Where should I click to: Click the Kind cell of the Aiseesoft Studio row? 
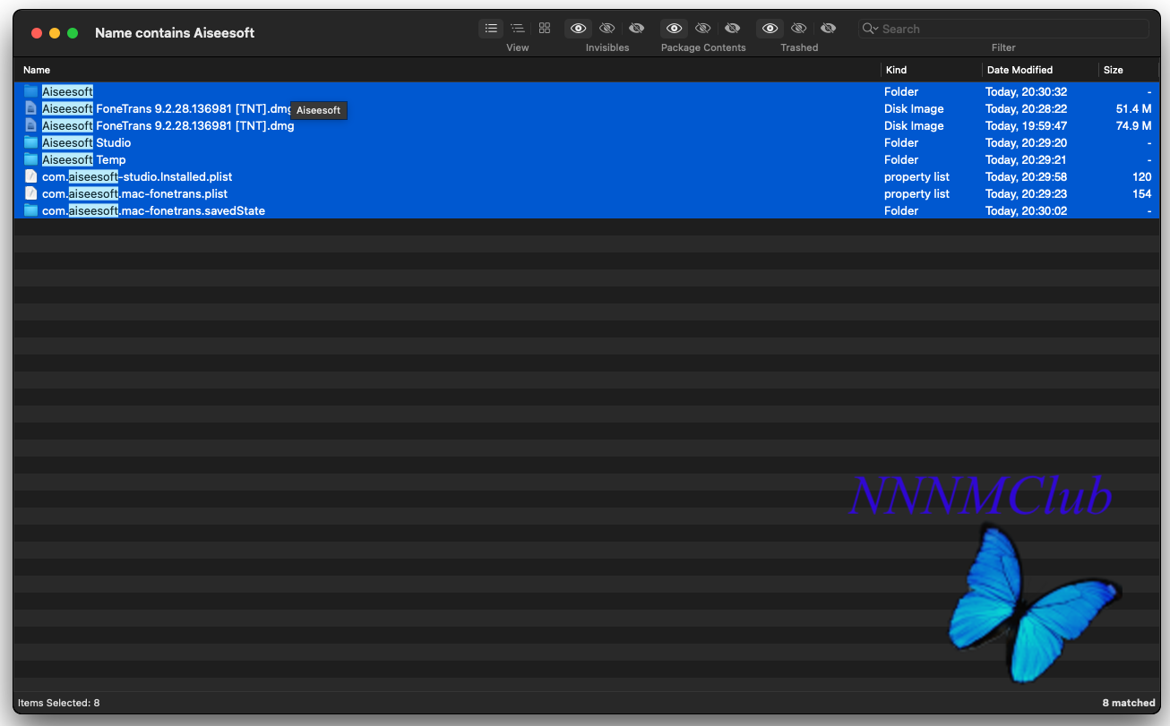pyautogui.click(x=901, y=142)
